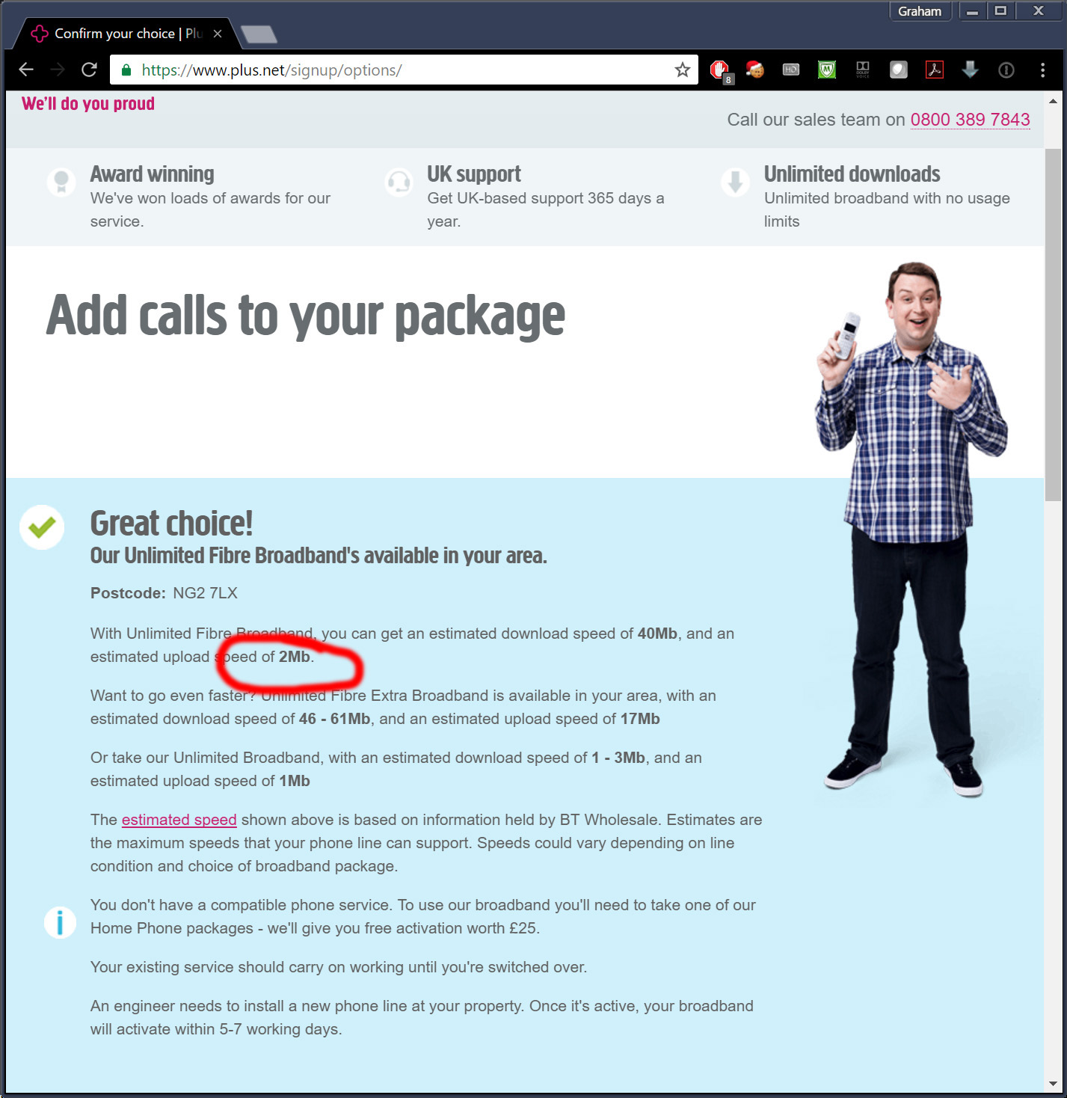Click the plus.net URL address bar

pyautogui.click(x=404, y=70)
